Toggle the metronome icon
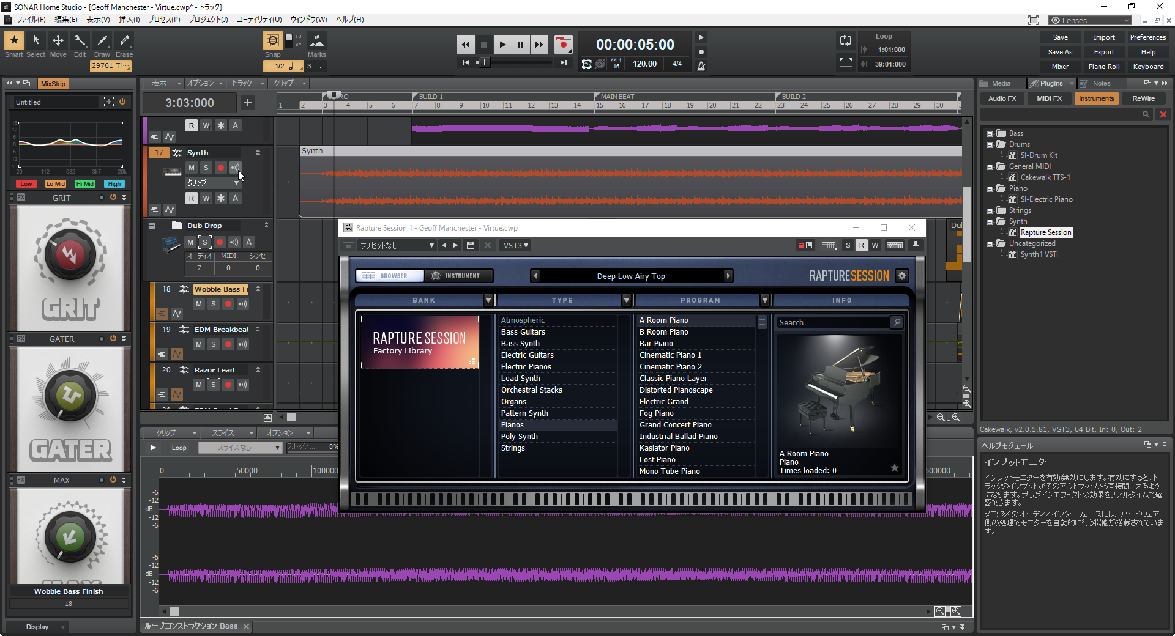 click(701, 65)
